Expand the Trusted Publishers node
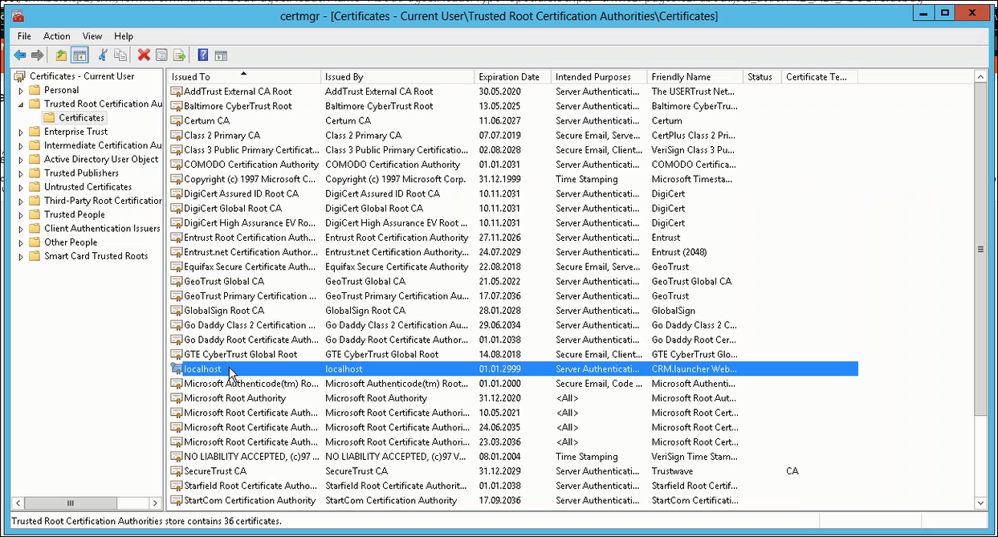 [x=21, y=173]
